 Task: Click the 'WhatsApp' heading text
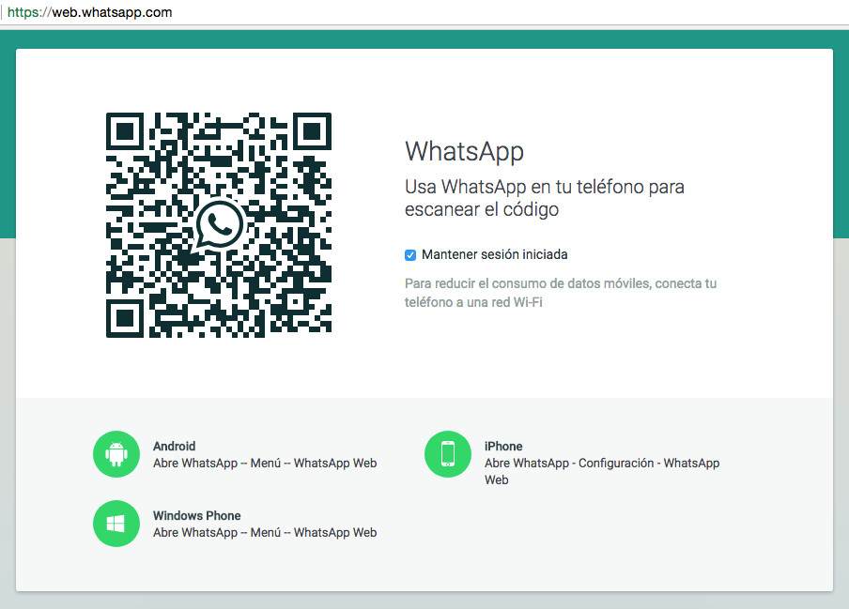pos(465,151)
